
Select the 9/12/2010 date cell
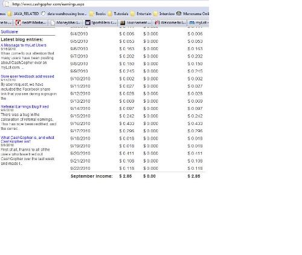80,94
